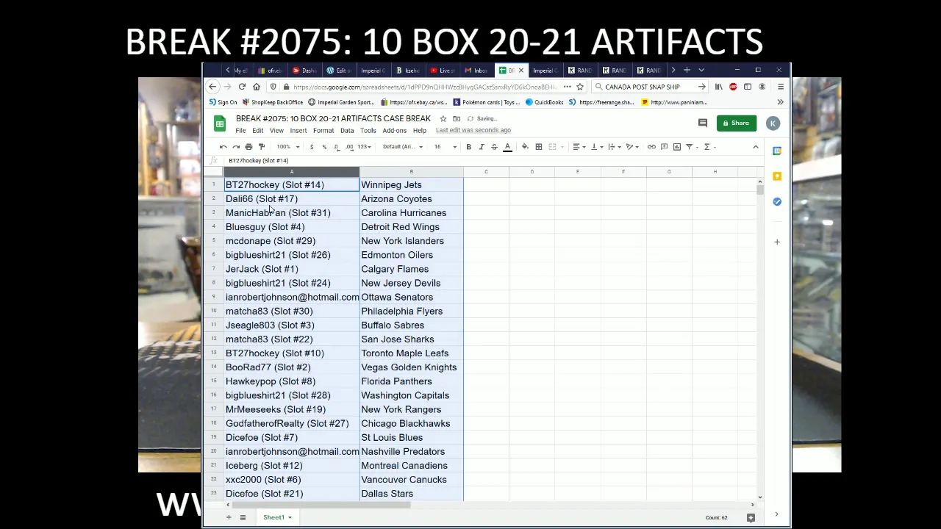Open Firefox home page icon
This screenshot has height=529, width=941.
pyautogui.click(x=257, y=87)
